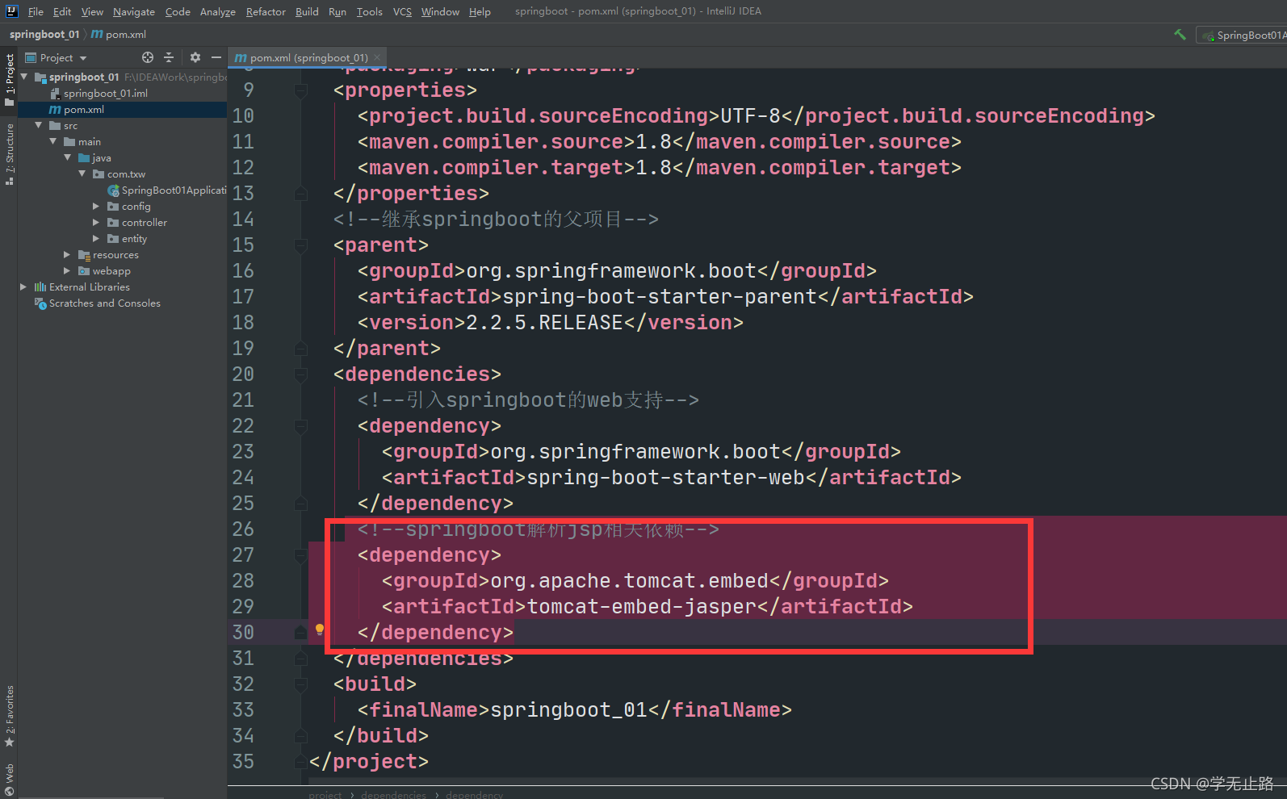Click SpringBoot01Application class icon
This screenshot has width=1287, height=799.
tap(114, 190)
